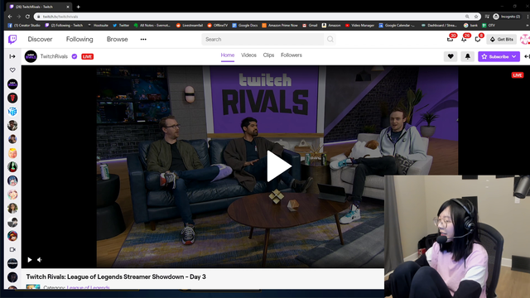Open the OTV bookmark

[489, 26]
